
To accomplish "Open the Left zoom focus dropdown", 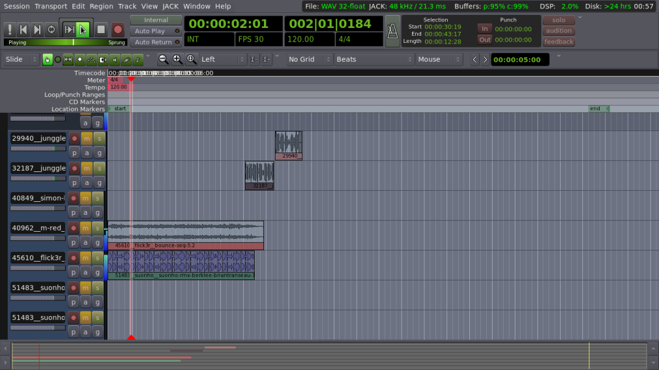I will (x=222, y=60).
